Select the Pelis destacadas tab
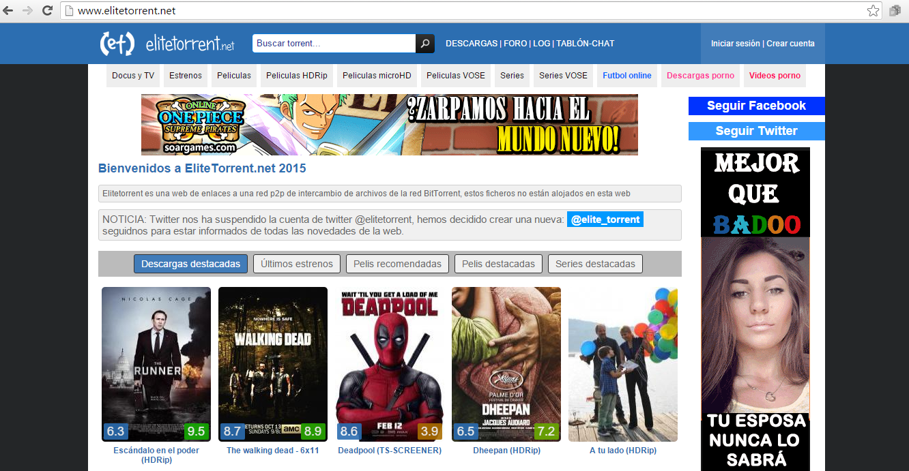This screenshot has height=471, width=909. tap(498, 264)
